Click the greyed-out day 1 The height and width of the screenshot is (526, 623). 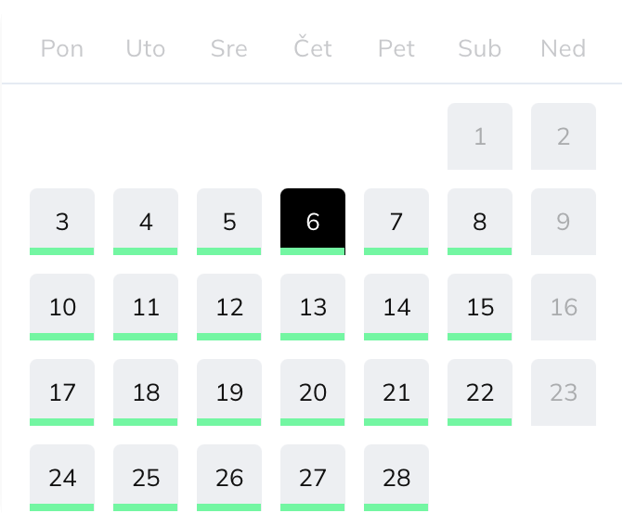click(x=480, y=136)
